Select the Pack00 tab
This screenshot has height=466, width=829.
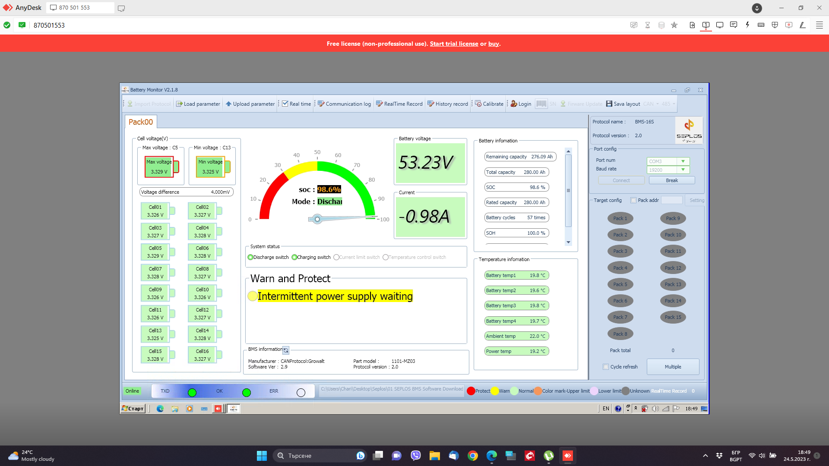click(x=141, y=122)
